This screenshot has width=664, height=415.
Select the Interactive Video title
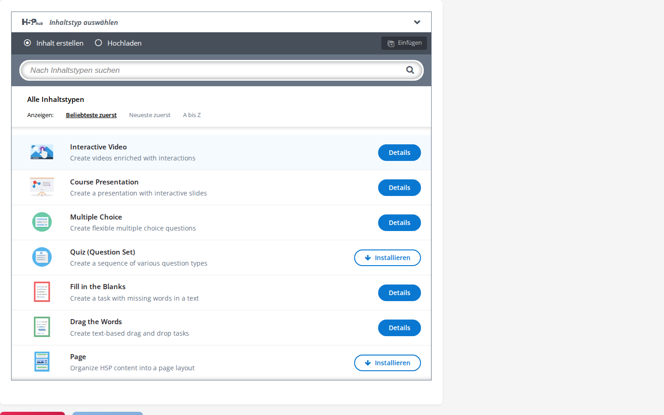click(98, 147)
